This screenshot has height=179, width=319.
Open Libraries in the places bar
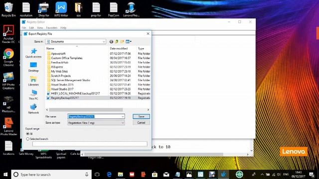pyautogui.click(x=33, y=81)
